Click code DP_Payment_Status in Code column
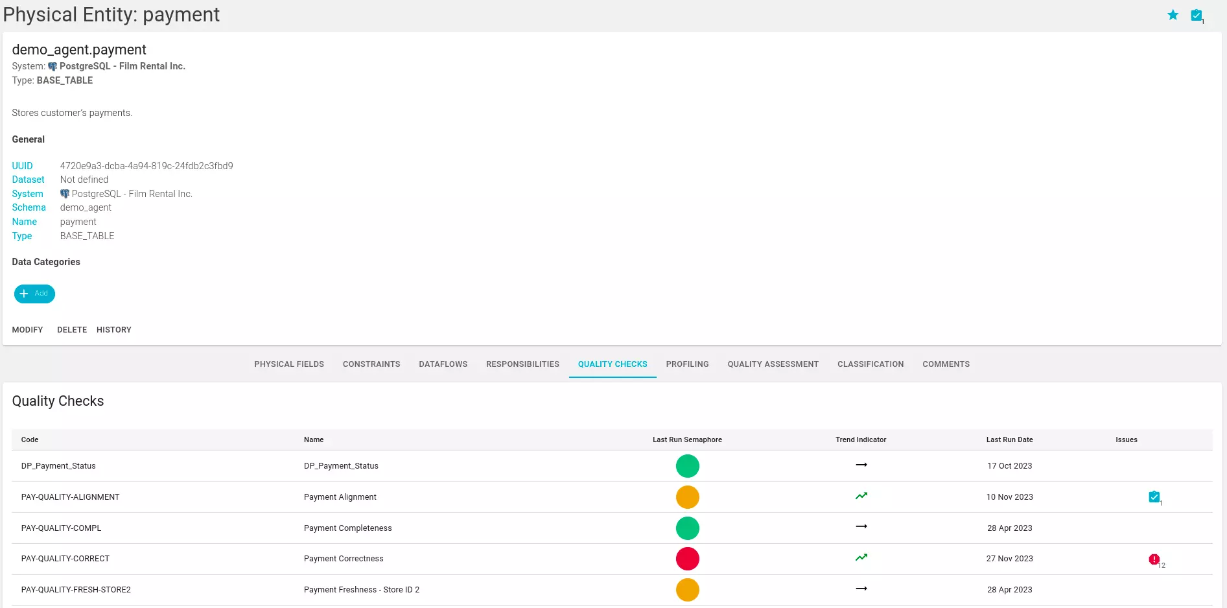This screenshot has height=608, width=1227. (x=58, y=466)
